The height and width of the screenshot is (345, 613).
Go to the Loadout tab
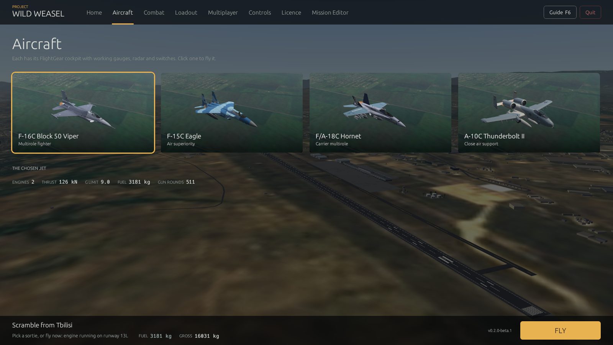click(186, 12)
